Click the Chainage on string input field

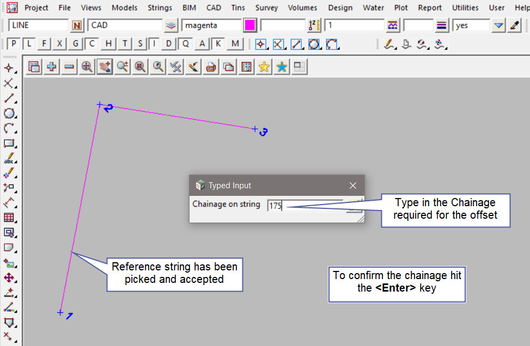305,206
